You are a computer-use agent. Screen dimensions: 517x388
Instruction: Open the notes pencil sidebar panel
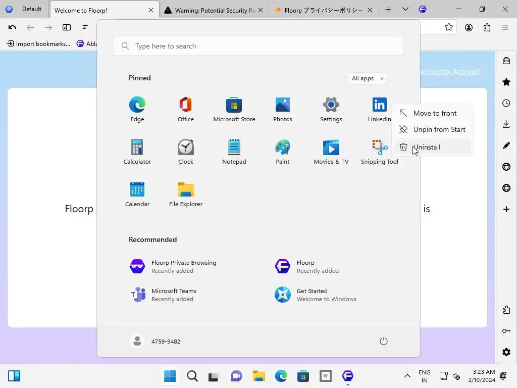point(506,145)
